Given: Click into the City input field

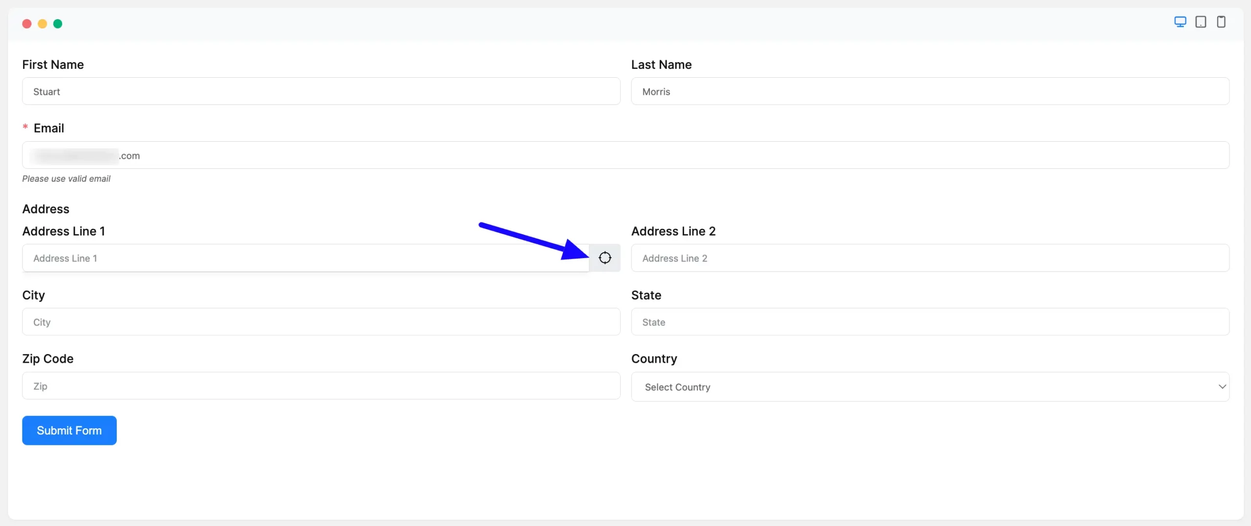Looking at the screenshot, I should coord(321,322).
